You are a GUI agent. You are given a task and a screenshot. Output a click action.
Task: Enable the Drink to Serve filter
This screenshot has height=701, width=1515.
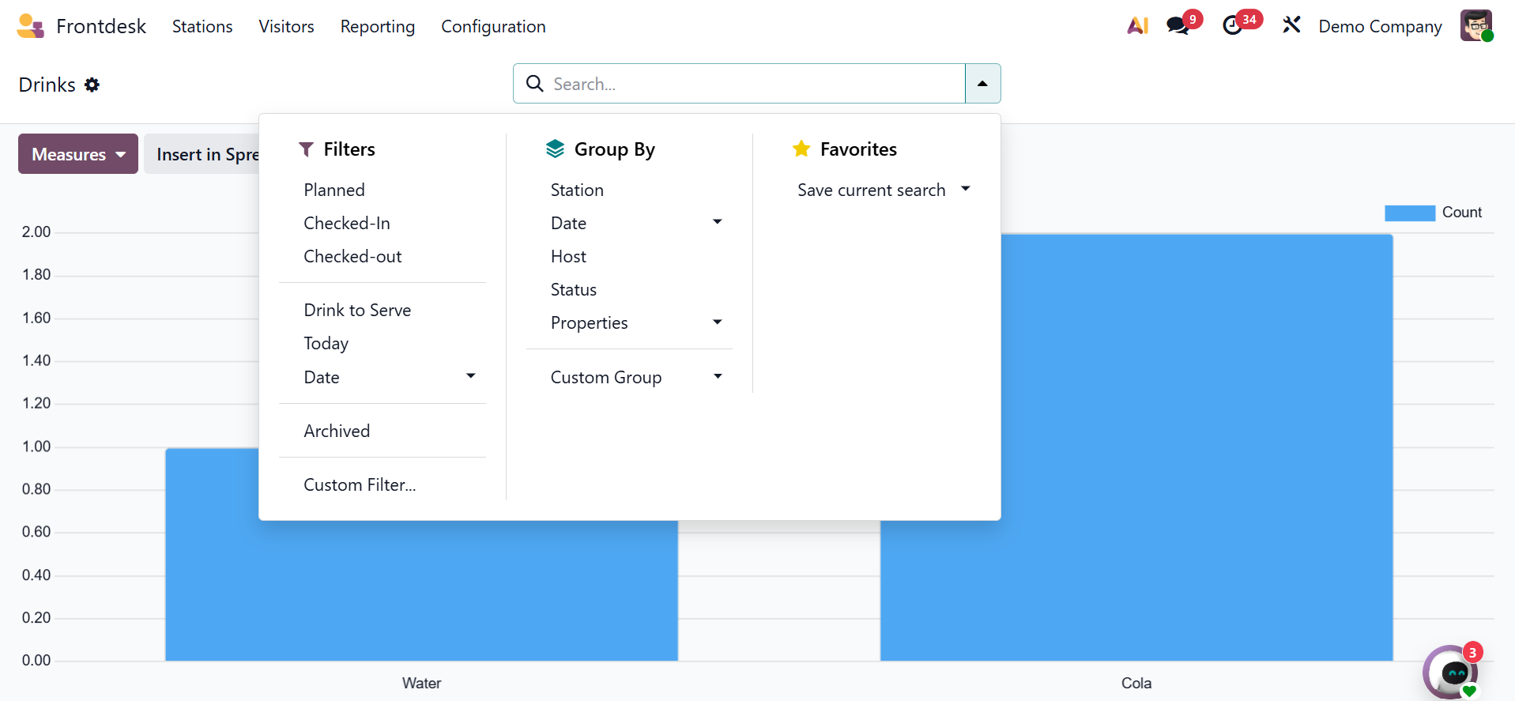[x=357, y=311]
